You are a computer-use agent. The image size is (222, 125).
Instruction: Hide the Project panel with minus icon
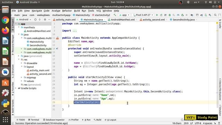pyautogui.click(x=49, y=19)
